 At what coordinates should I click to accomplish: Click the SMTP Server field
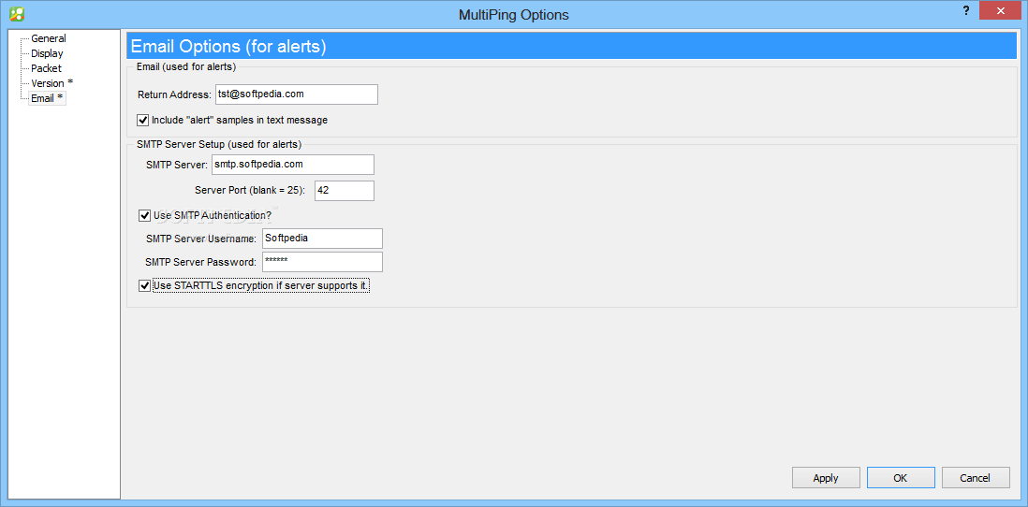pos(292,165)
